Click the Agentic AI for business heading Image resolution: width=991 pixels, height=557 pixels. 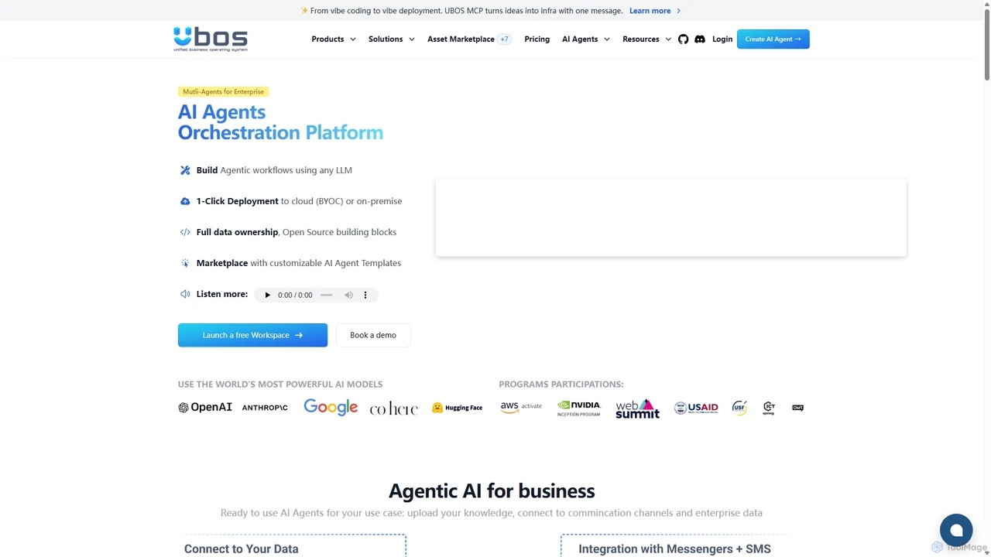(x=492, y=490)
